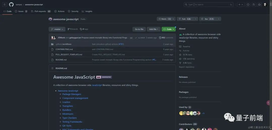Screen dimensions: 272x130
Task: Jump to QA Tools section
Action: (67, 126)
